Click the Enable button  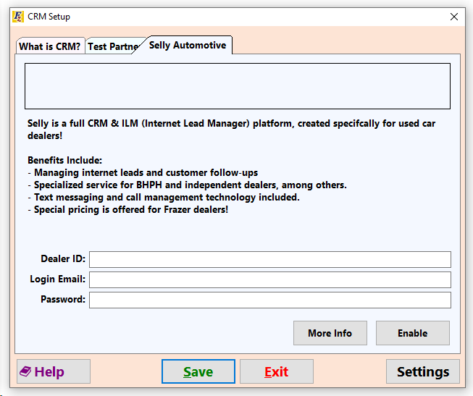(x=413, y=333)
